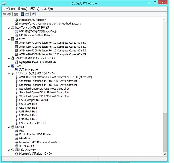Open the 表示(V) menu
Viewport: 174px width, 163px height.
point(35,9)
